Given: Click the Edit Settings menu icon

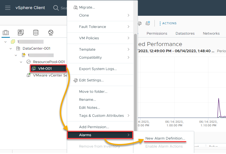Looking at the screenshot, I should [75, 80].
